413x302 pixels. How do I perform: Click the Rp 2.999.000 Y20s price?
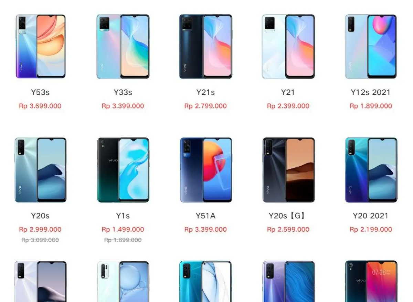pyautogui.click(x=40, y=229)
